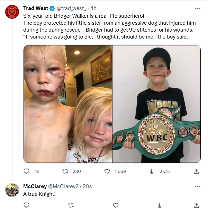This screenshot has height=209, width=216.
Task: Open the right photo with WBC belt
Action: click(x=156, y=104)
